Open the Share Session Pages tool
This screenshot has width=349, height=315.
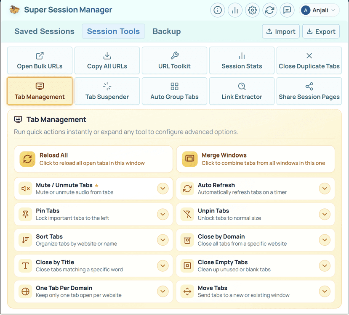point(309,91)
